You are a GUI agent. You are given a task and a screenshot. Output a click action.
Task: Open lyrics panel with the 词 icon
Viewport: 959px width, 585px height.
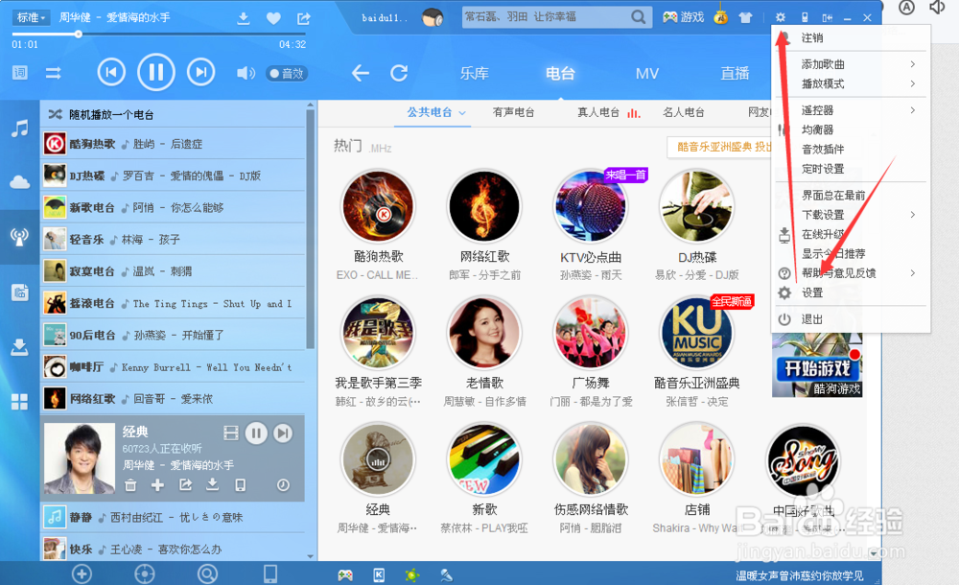coord(20,73)
